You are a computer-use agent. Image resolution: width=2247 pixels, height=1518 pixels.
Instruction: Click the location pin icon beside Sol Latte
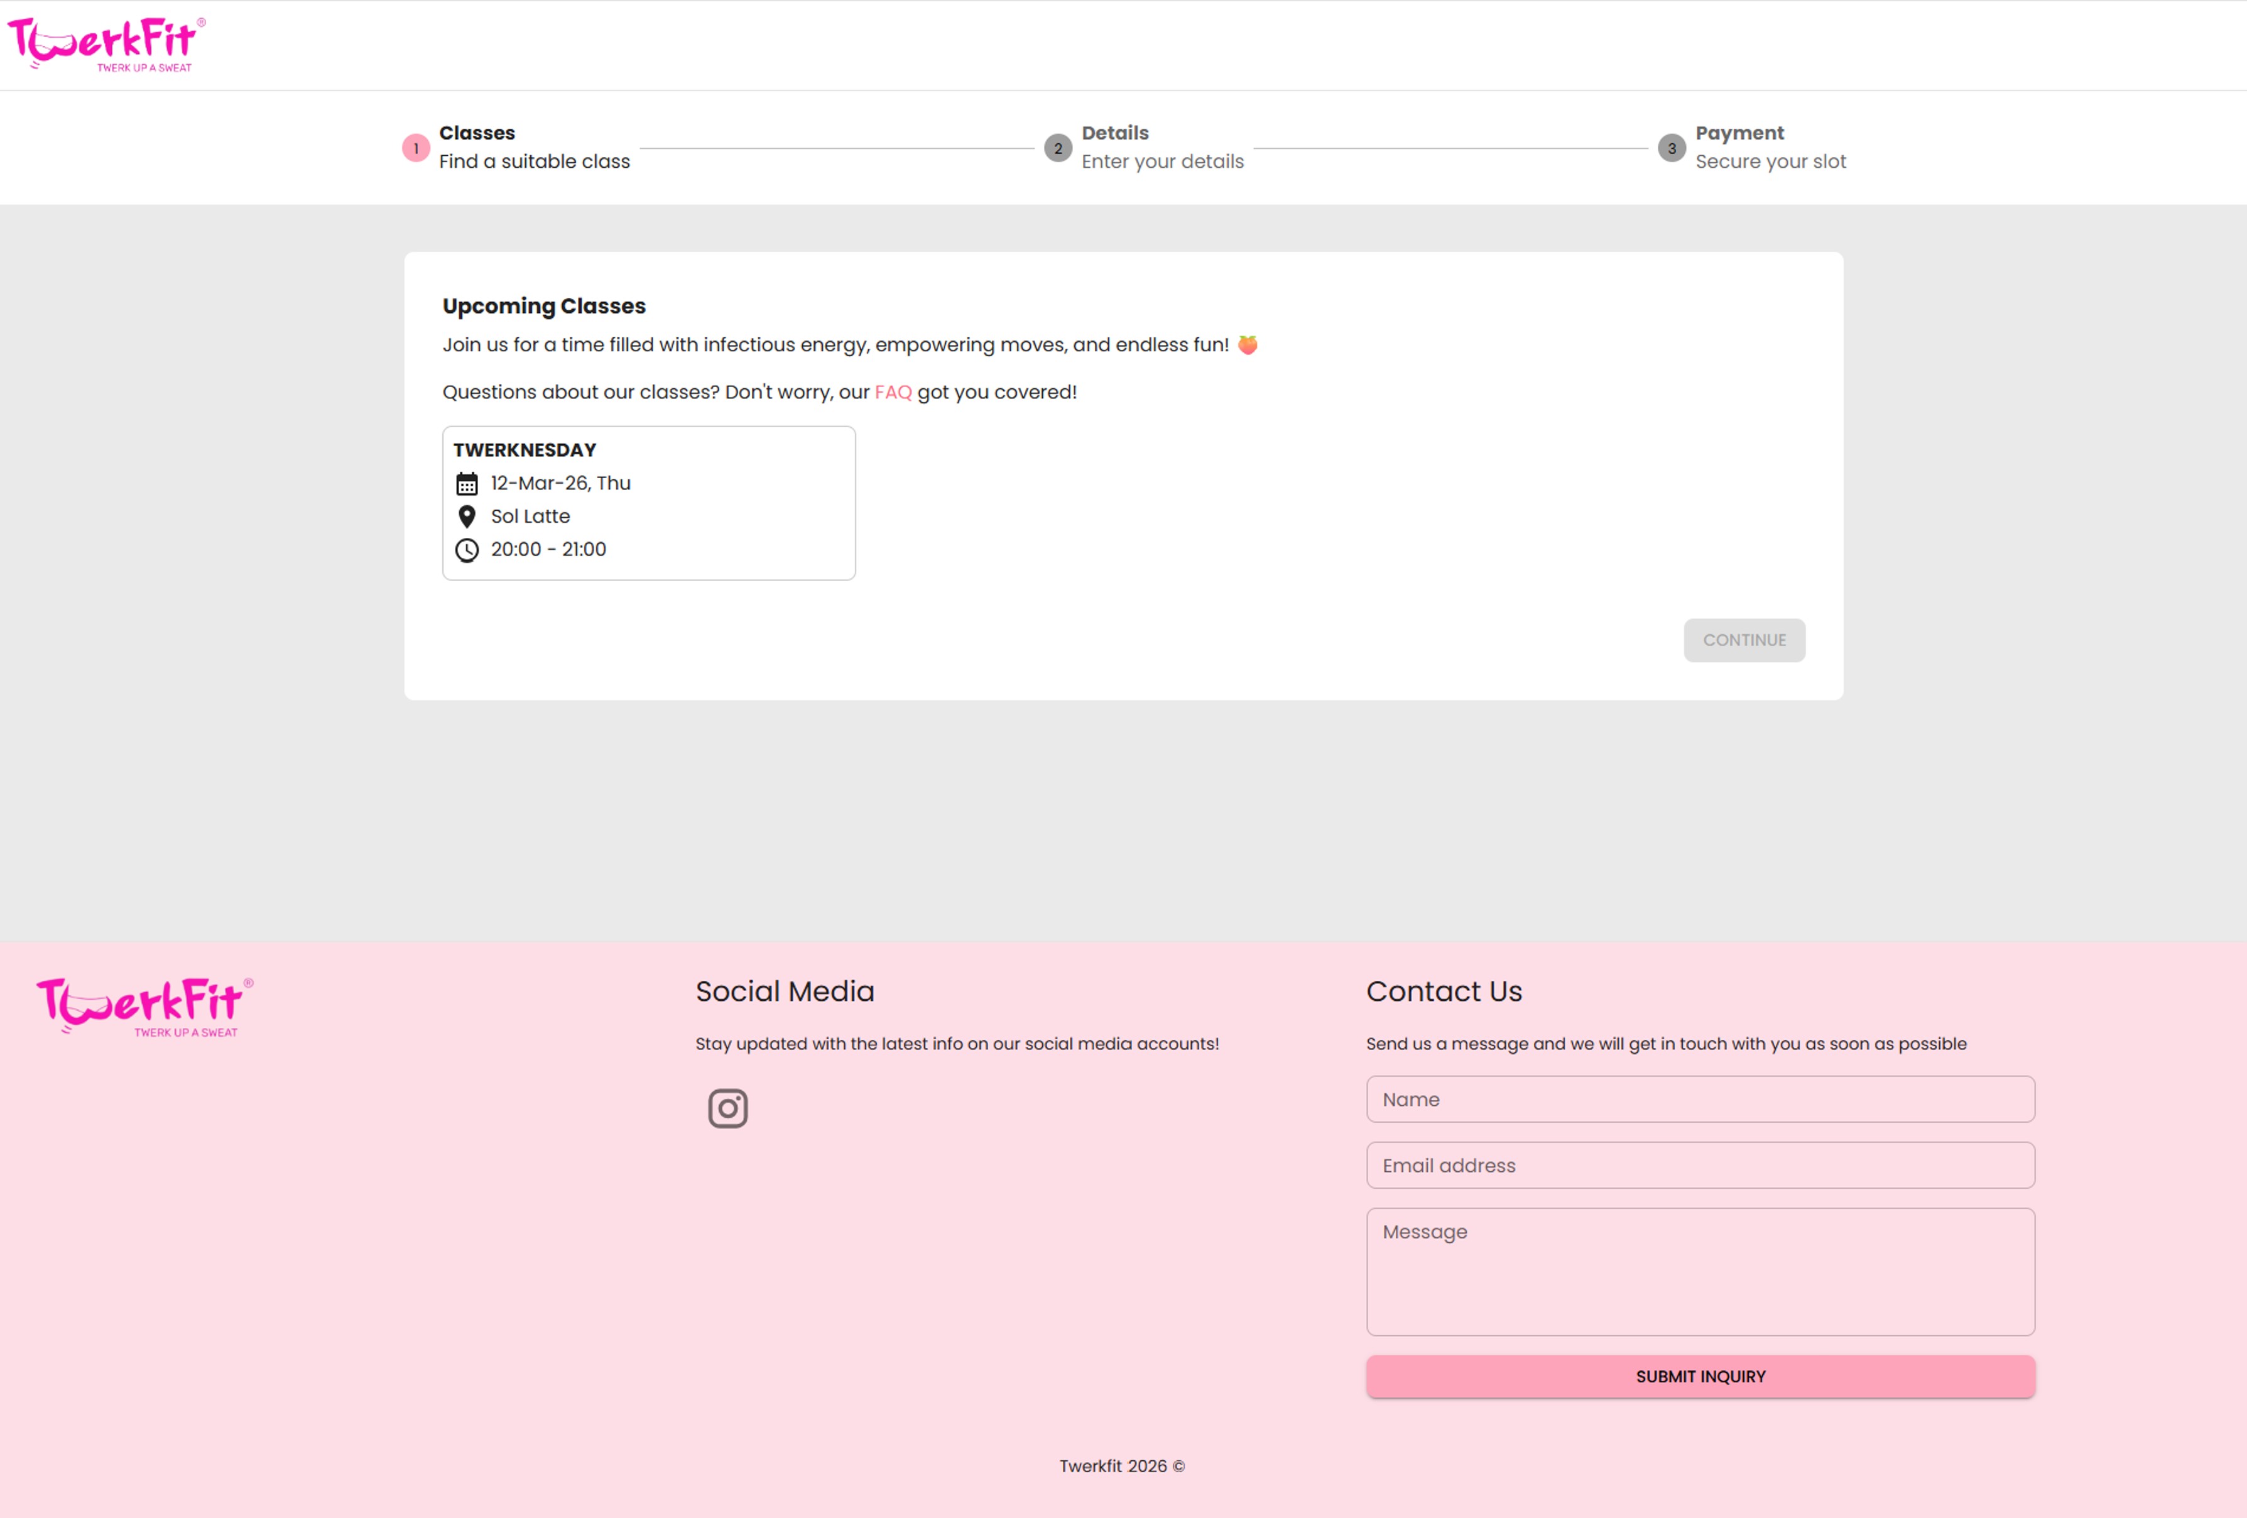click(x=467, y=516)
